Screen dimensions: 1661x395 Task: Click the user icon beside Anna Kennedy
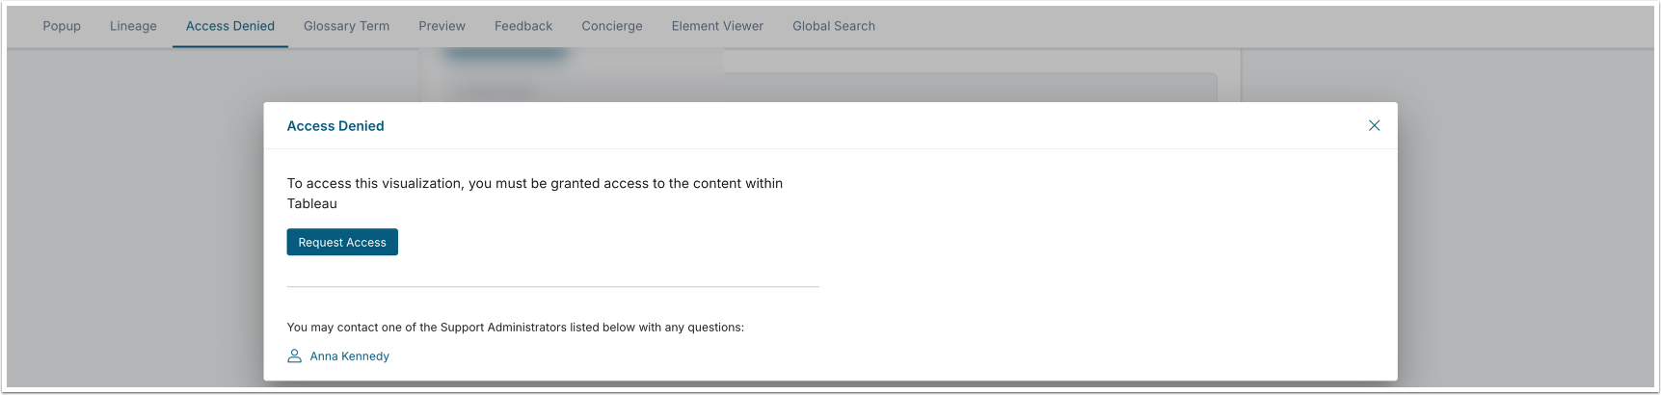pyautogui.click(x=295, y=355)
